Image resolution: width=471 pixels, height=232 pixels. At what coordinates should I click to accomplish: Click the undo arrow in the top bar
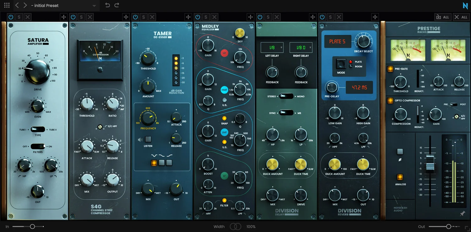(107, 5)
